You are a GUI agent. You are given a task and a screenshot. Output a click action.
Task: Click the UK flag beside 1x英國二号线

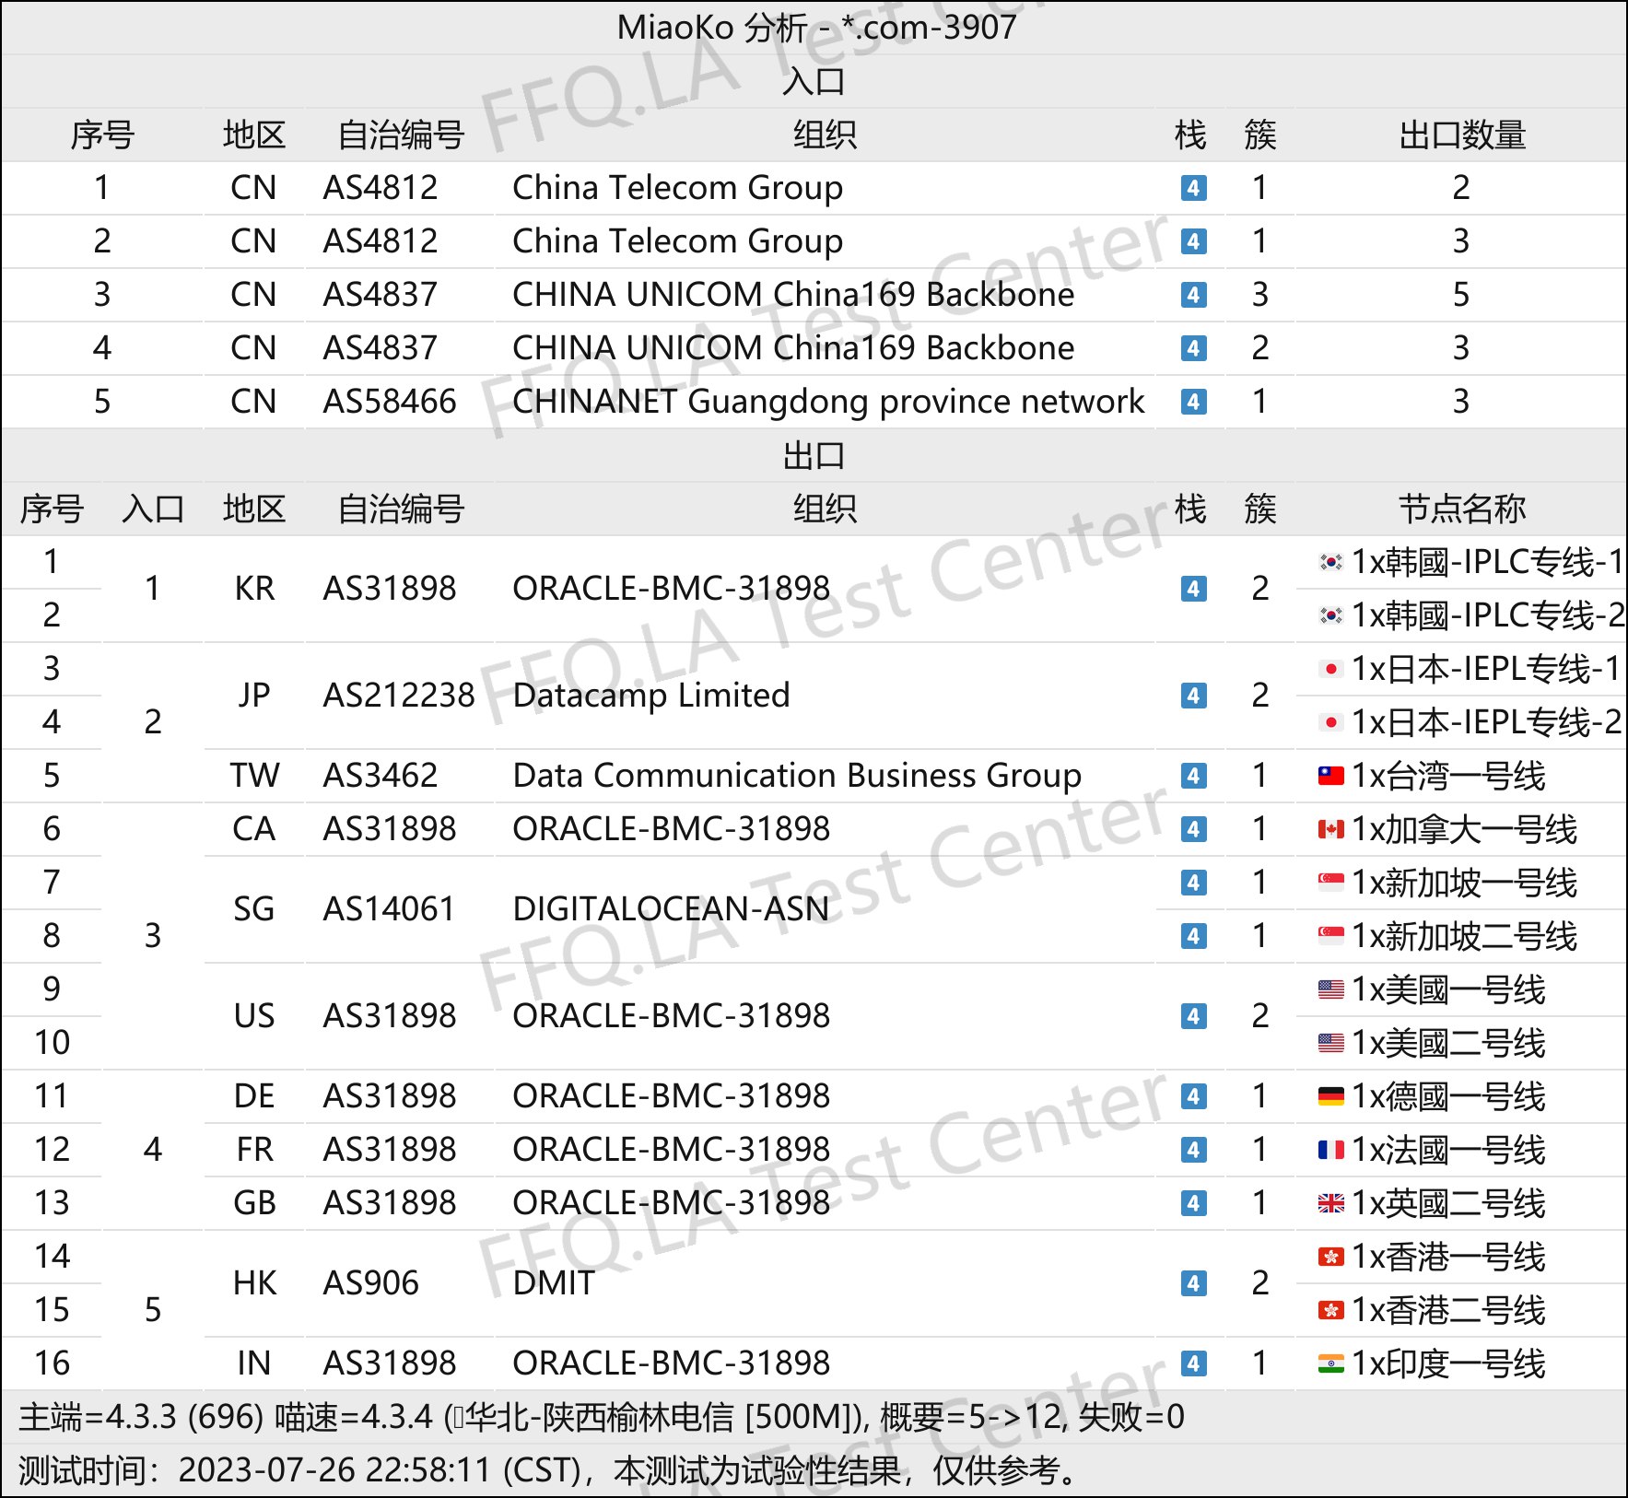point(1330,1203)
